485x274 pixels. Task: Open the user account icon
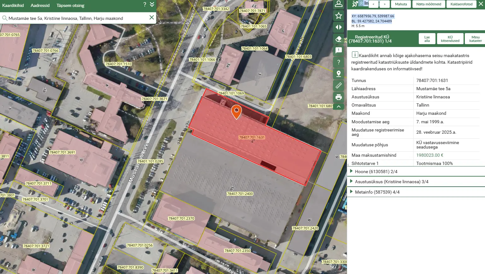pos(338,4)
